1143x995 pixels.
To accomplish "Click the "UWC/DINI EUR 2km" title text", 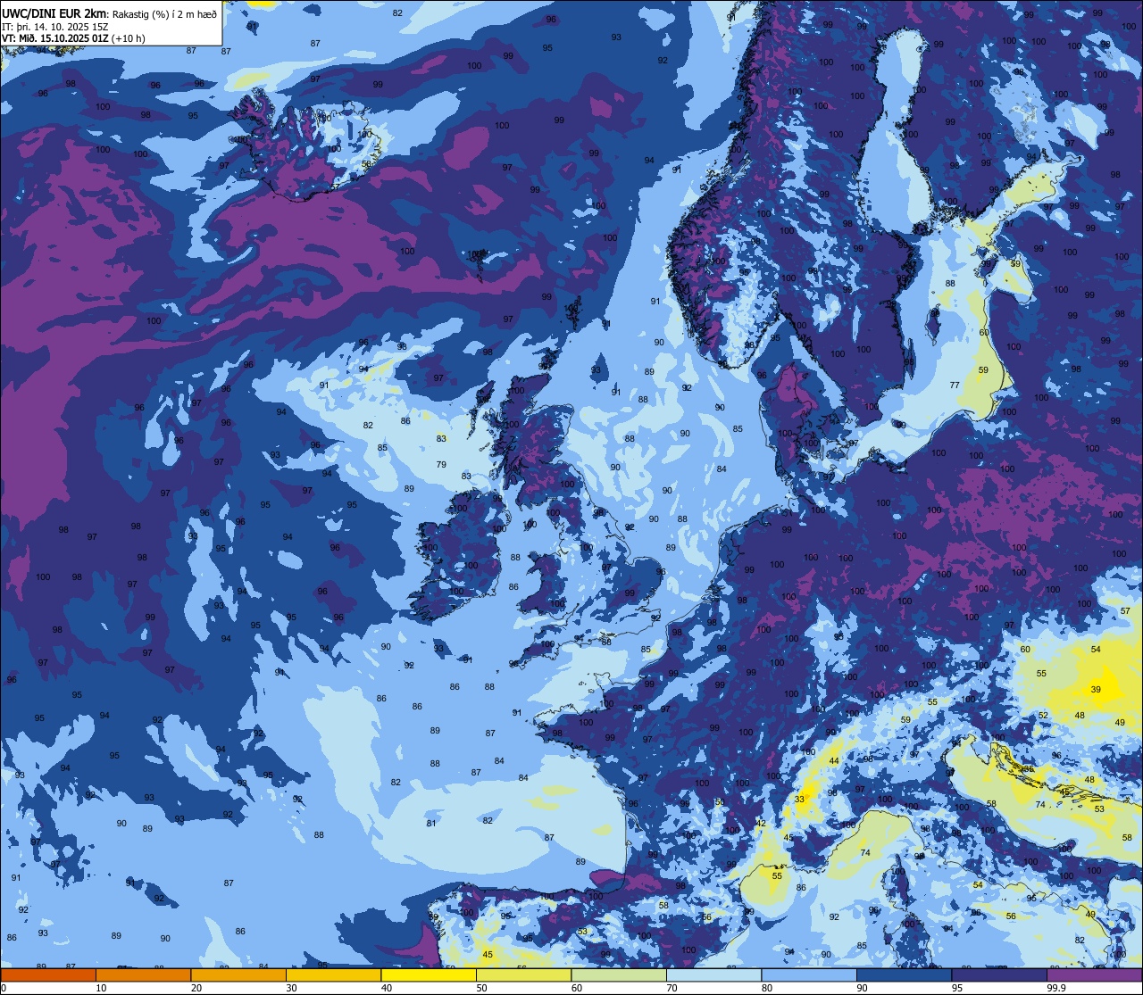I will [x=54, y=12].
